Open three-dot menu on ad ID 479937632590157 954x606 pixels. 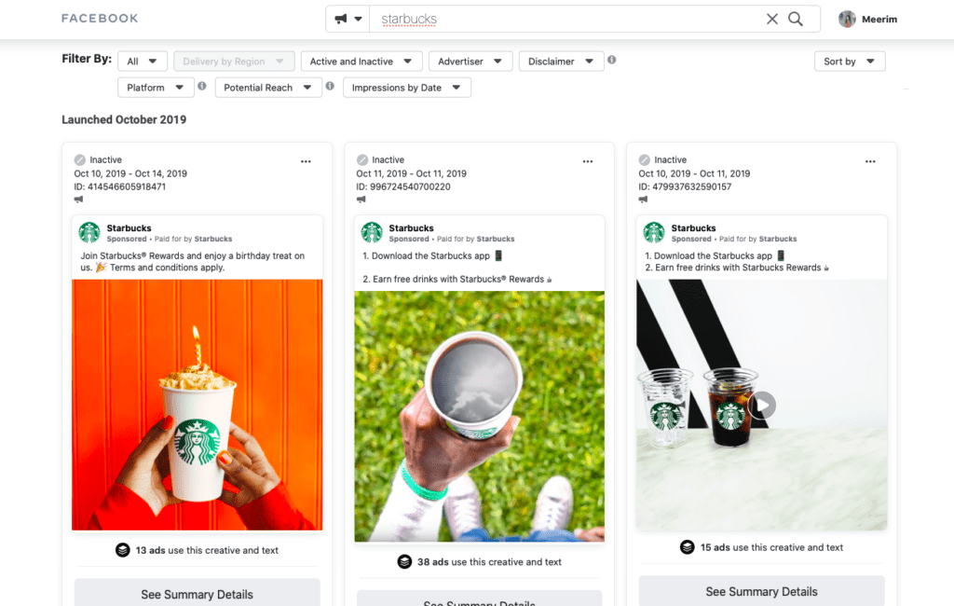(870, 161)
